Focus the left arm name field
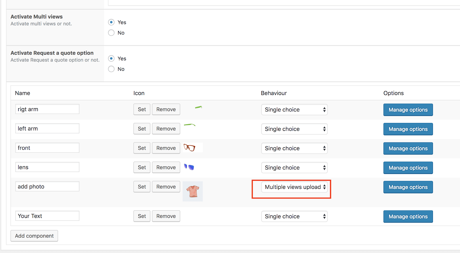The image size is (460, 253). click(47, 128)
